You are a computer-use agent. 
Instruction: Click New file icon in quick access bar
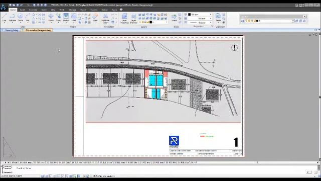pos(10,5)
